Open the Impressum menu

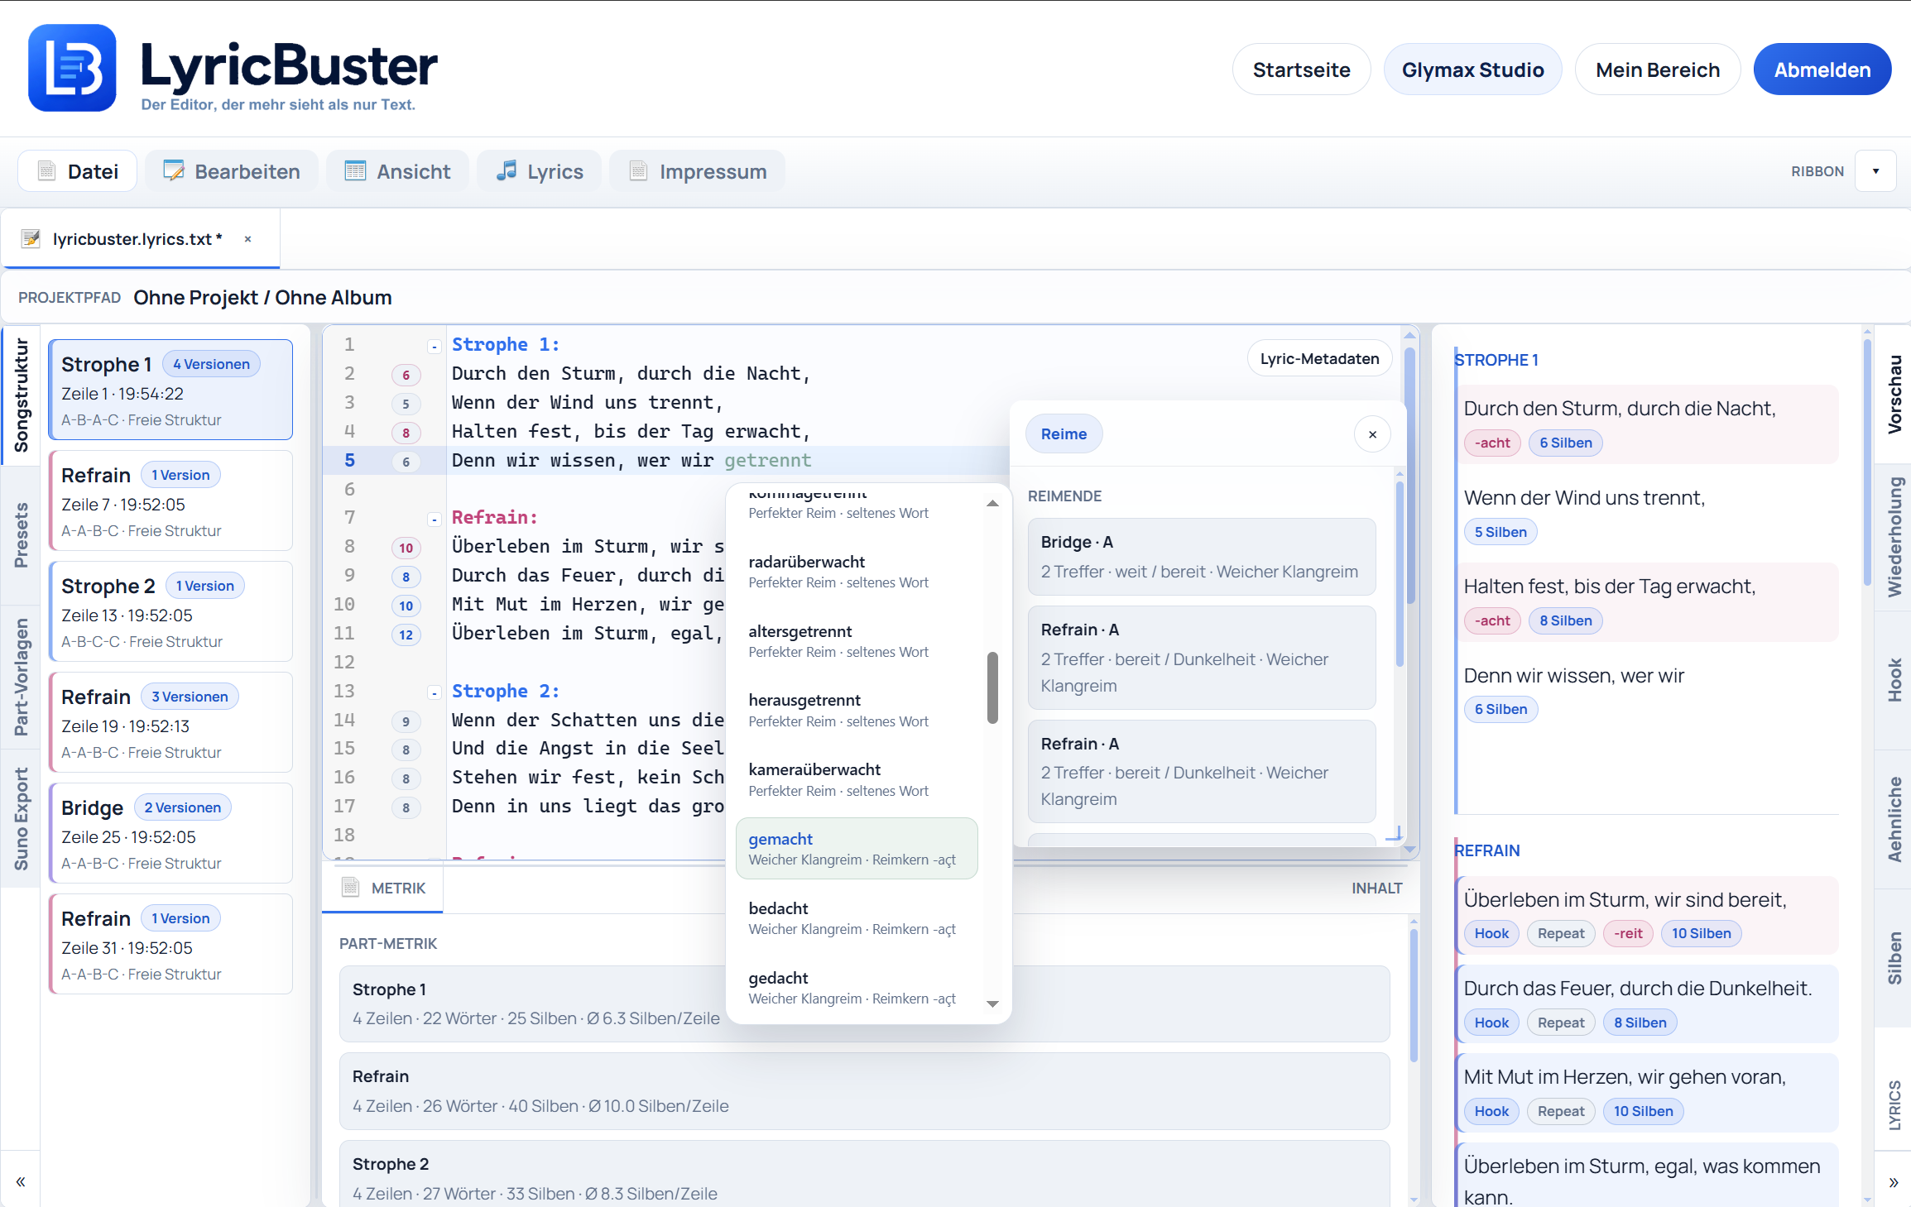697,171
